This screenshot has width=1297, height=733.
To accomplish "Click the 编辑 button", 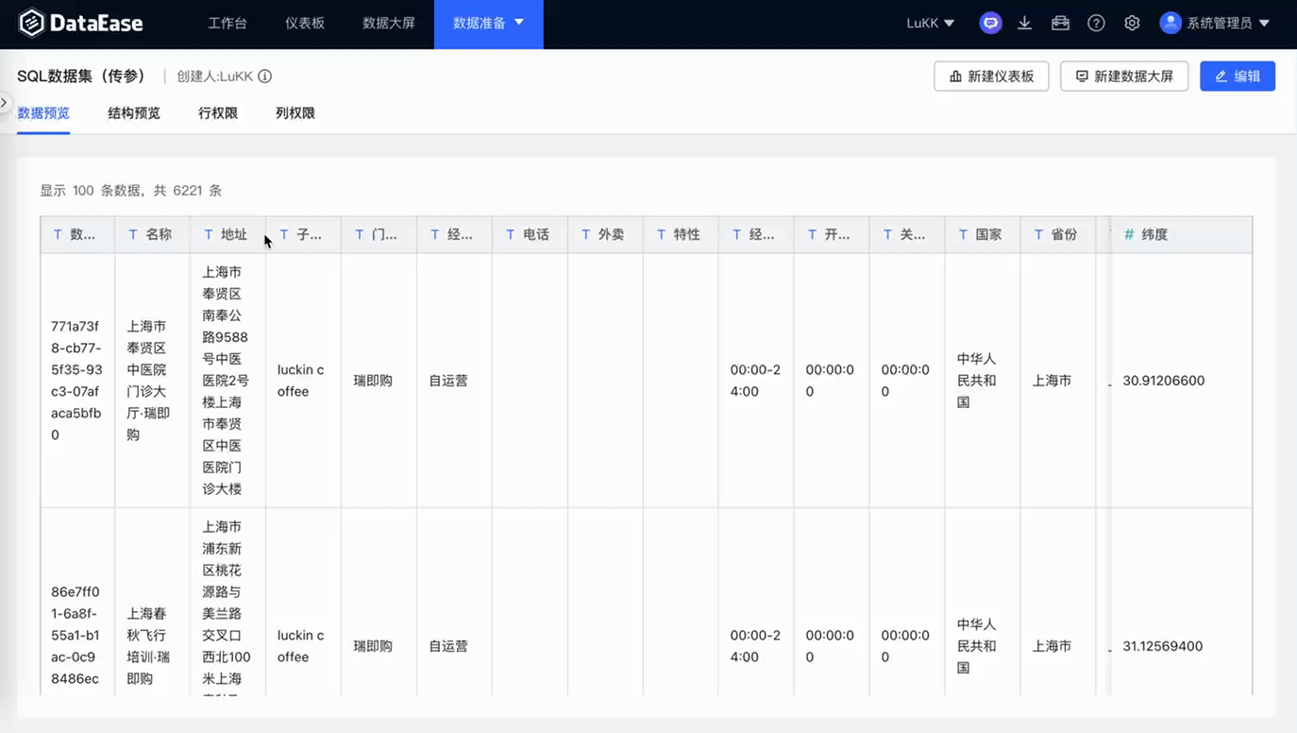I will coord(1238,76).
